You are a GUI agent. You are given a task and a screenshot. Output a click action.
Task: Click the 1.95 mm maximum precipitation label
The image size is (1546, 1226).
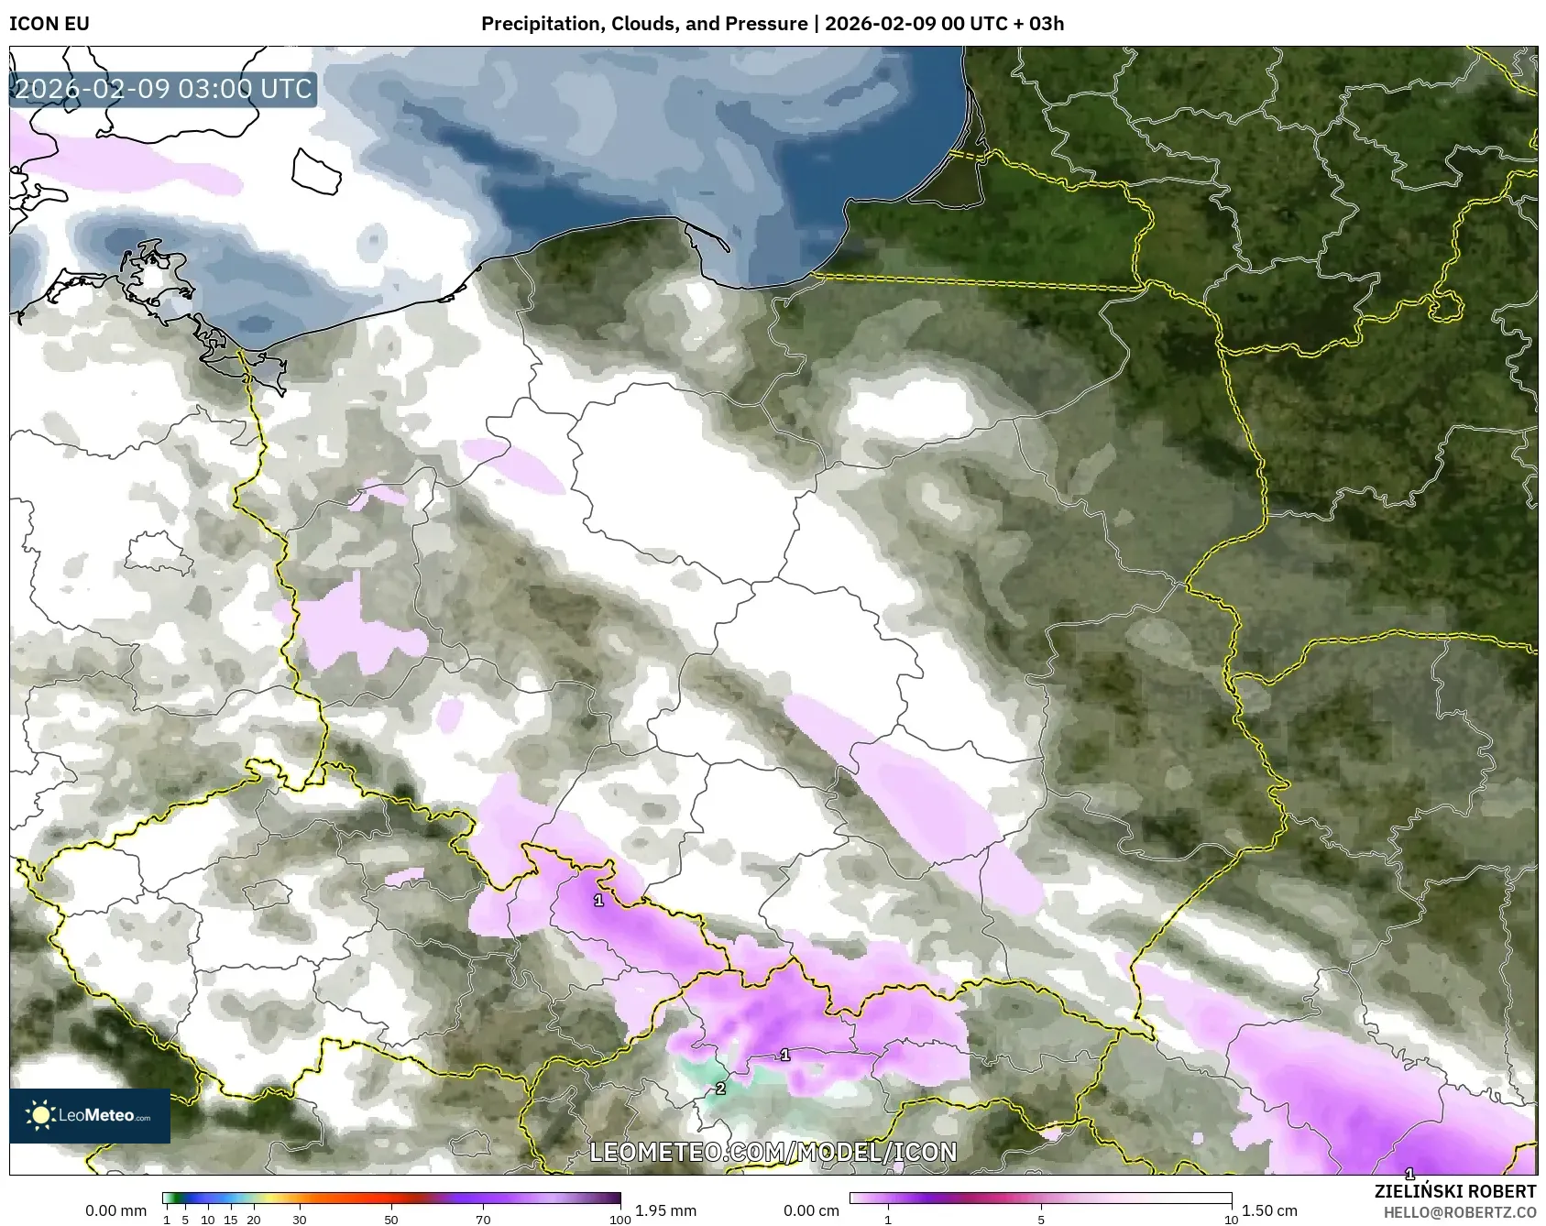pos(665,1210)
